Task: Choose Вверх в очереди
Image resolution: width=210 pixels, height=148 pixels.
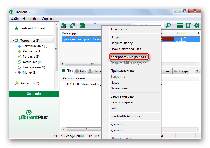Action: click(x=135, y=96)
